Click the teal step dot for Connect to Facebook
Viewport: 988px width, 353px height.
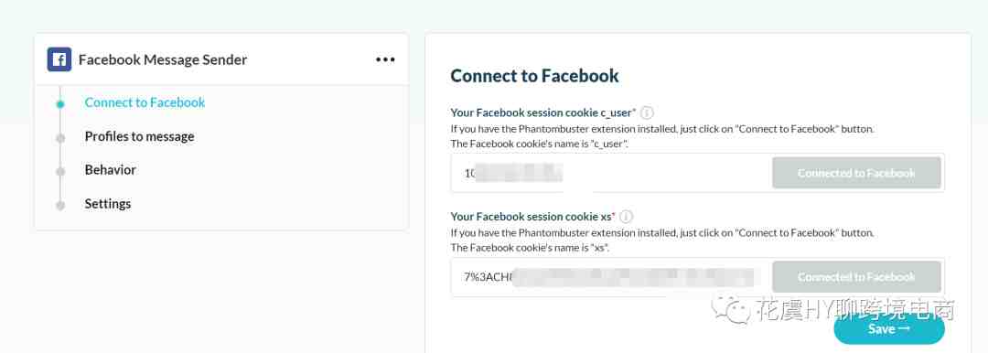59,104
